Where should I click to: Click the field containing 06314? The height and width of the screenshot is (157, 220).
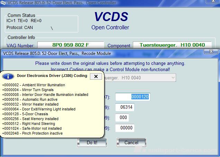pos(125,107)
